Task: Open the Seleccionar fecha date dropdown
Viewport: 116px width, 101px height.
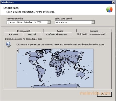Action: 49,22
